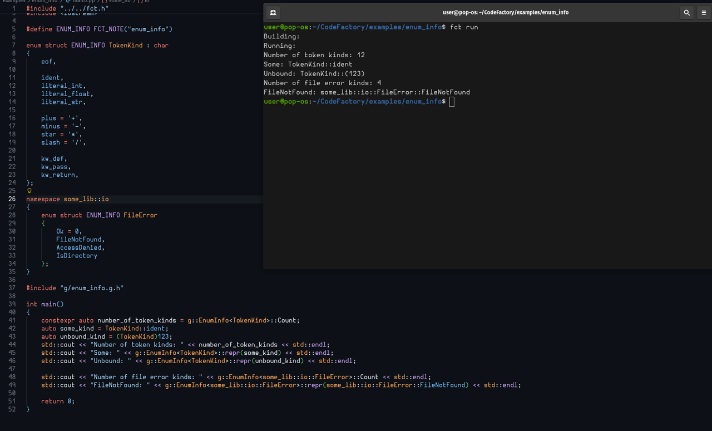Click 'Number of token kinds: 12' terminal output
The image size is (712, 431).
pos(314,55)
